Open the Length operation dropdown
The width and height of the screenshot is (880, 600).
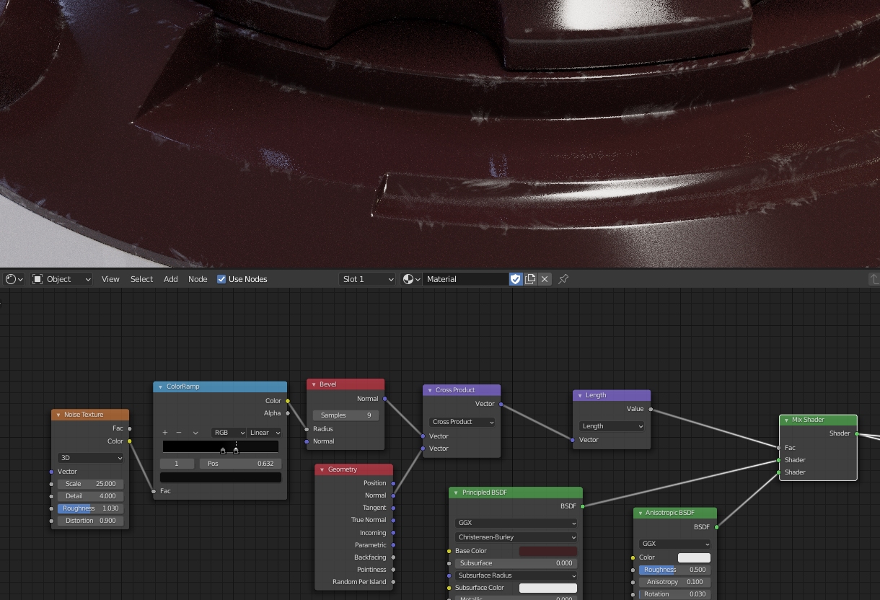click(x=612, y=426)
